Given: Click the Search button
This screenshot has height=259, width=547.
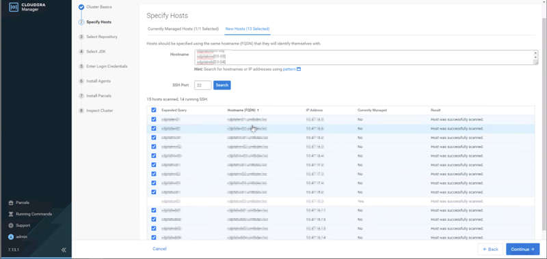Looking at the screenshot, I should pos(222,85).
